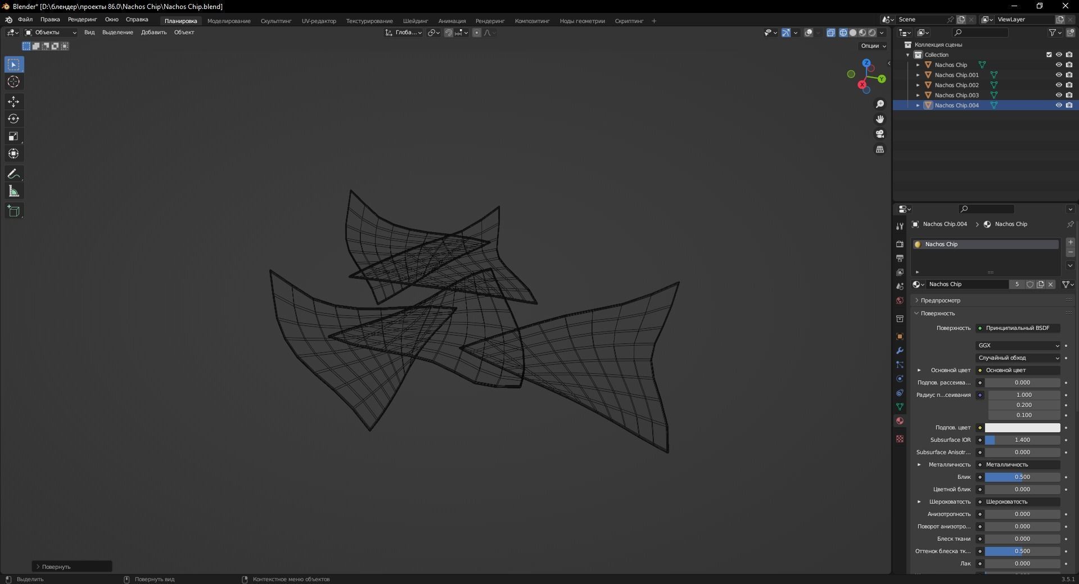Pick the Scale tool in left toolbar
This screenshot has height=584, width=1079.
(x=13, y=137)
